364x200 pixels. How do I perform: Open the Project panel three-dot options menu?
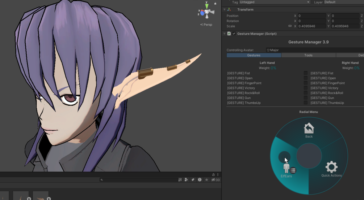pos(218,174)
